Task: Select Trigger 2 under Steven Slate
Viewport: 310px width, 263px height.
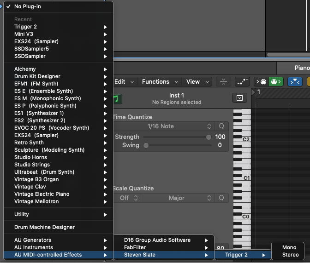Action: [243, 255]
